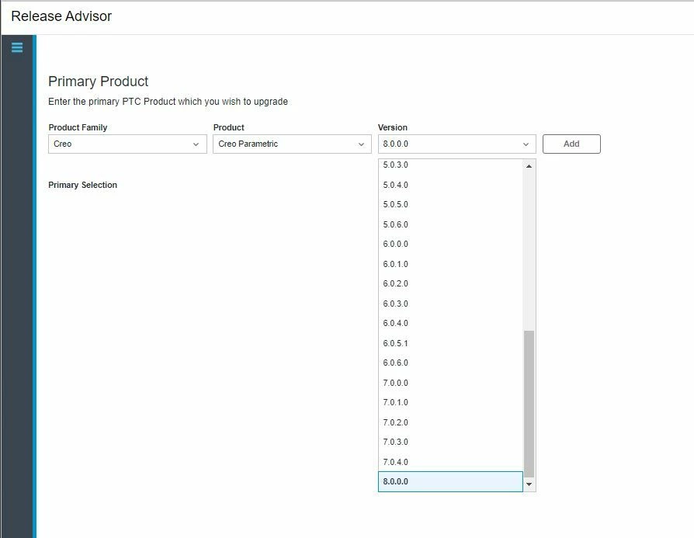Choose the 6.0.5.1 entry
Screen dimensions: 694x538
[x=450, y=343]
